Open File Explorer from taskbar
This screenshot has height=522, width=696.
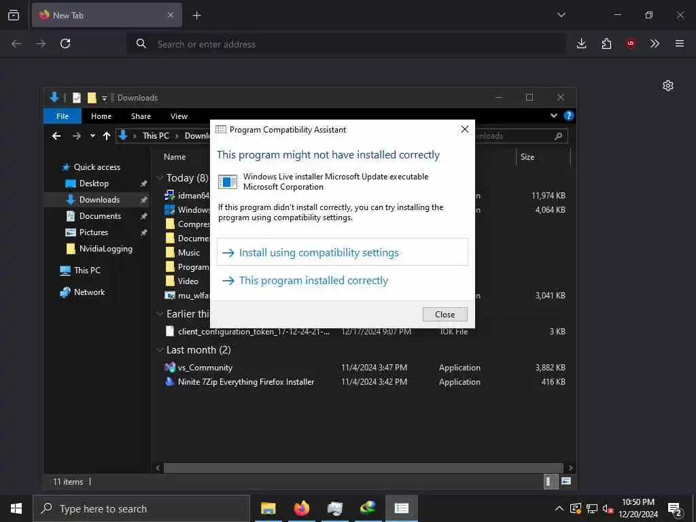[x=268, y=508]
